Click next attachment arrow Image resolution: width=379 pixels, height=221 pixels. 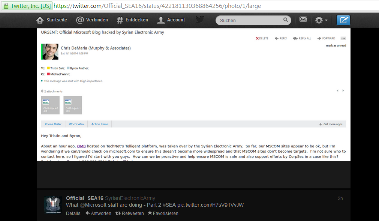(x=343, y=91)
